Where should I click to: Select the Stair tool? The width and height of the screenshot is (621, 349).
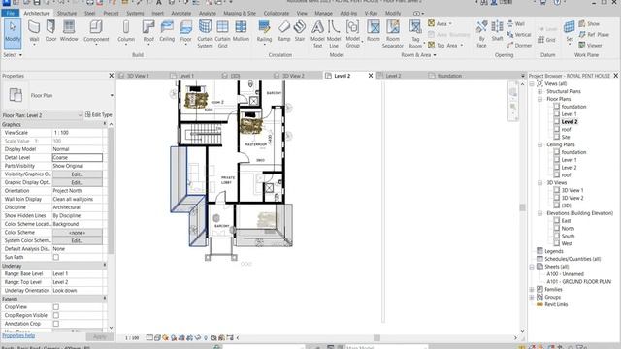(300, 32)
